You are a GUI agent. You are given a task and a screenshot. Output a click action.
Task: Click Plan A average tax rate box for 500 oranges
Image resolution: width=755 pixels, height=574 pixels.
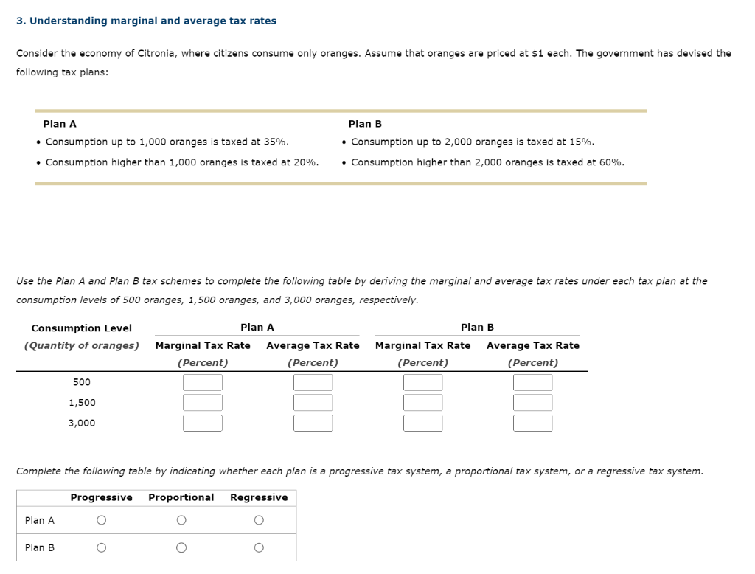pos(313,382)
